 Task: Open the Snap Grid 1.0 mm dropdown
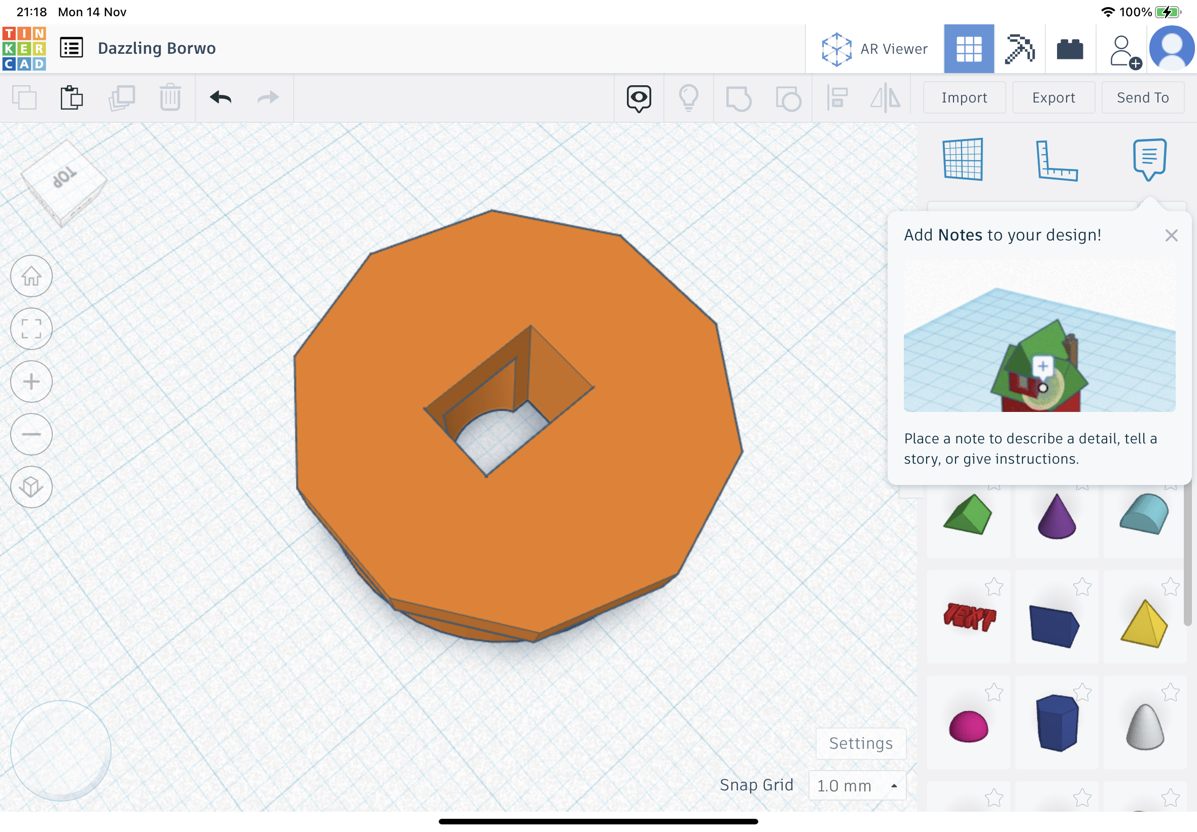(857, 785)
